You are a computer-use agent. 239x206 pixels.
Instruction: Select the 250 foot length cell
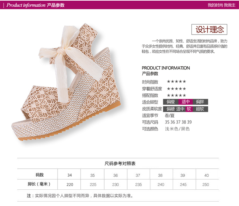[206, 185]
